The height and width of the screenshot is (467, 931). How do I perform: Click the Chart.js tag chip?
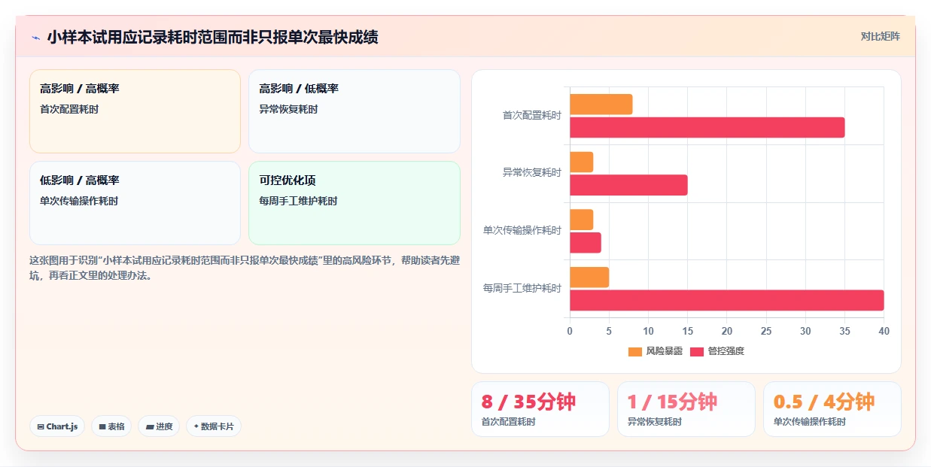pos(57,426)
